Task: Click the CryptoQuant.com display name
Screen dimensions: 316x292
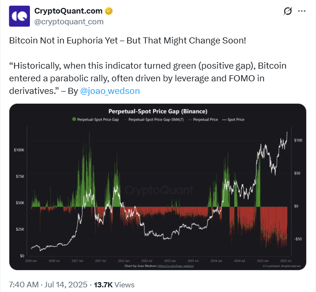Action: pyautogui.click(x=68, y=11)
